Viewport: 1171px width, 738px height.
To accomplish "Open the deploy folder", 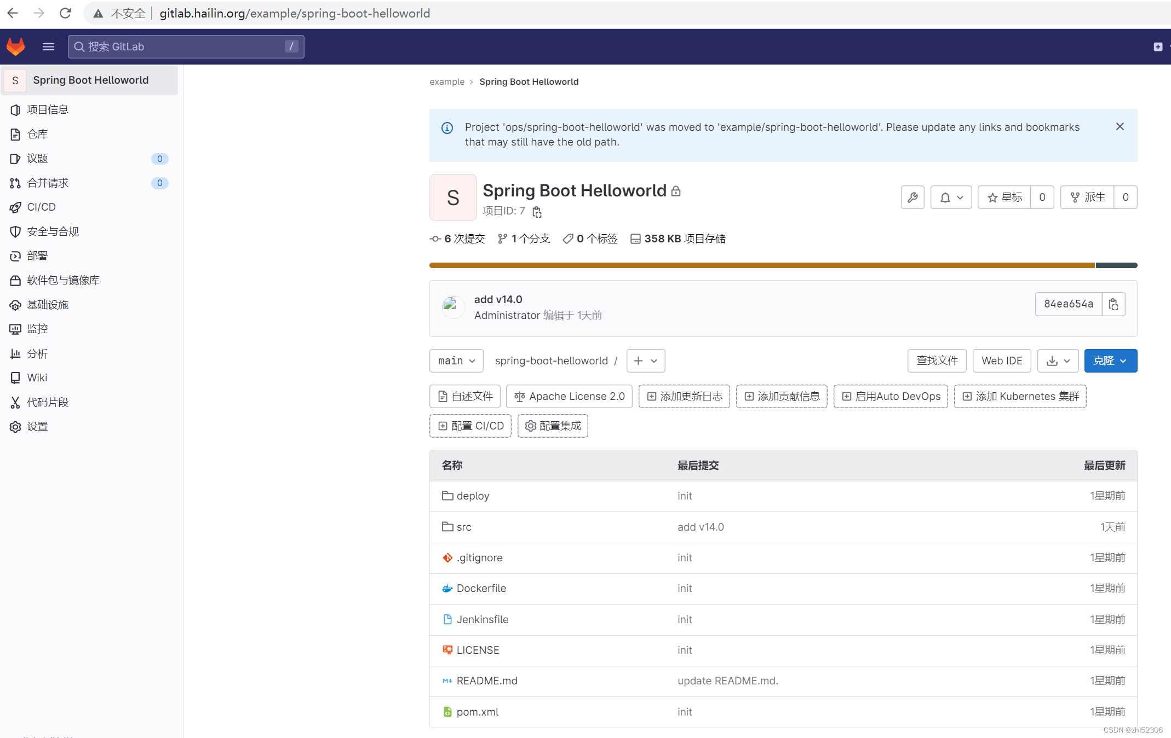I will 472,496.
